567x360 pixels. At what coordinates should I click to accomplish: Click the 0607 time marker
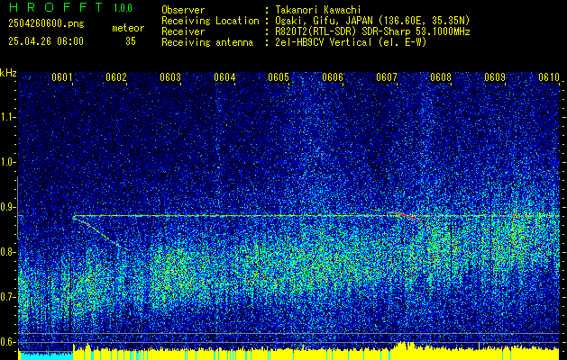pos(387,77)
